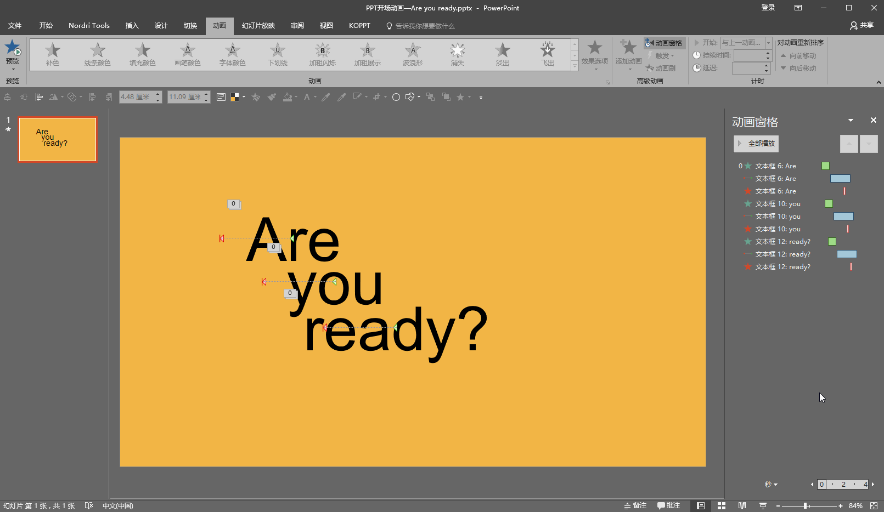The image size is (884, 512).
Task: Open 效果选项 effect options
Action: tap(595, 55)
